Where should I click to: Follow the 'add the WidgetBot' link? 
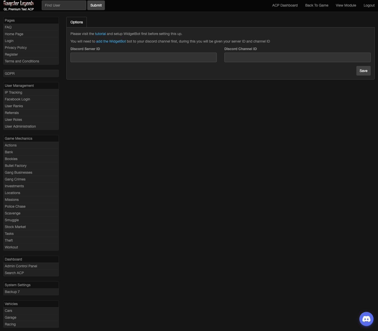pos(111,41)
